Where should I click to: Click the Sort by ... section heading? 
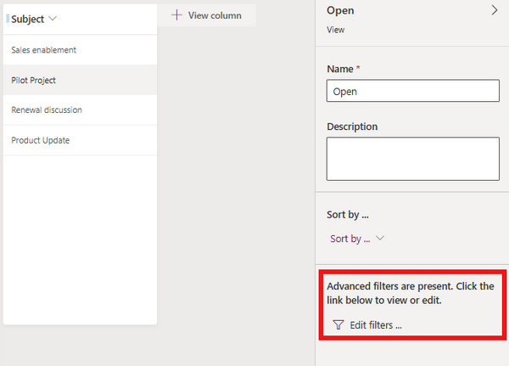pyautogui.click(x=349, y=215)
